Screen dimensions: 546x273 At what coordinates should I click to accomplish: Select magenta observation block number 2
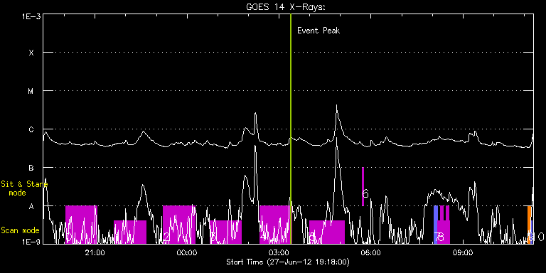[178, 225]
